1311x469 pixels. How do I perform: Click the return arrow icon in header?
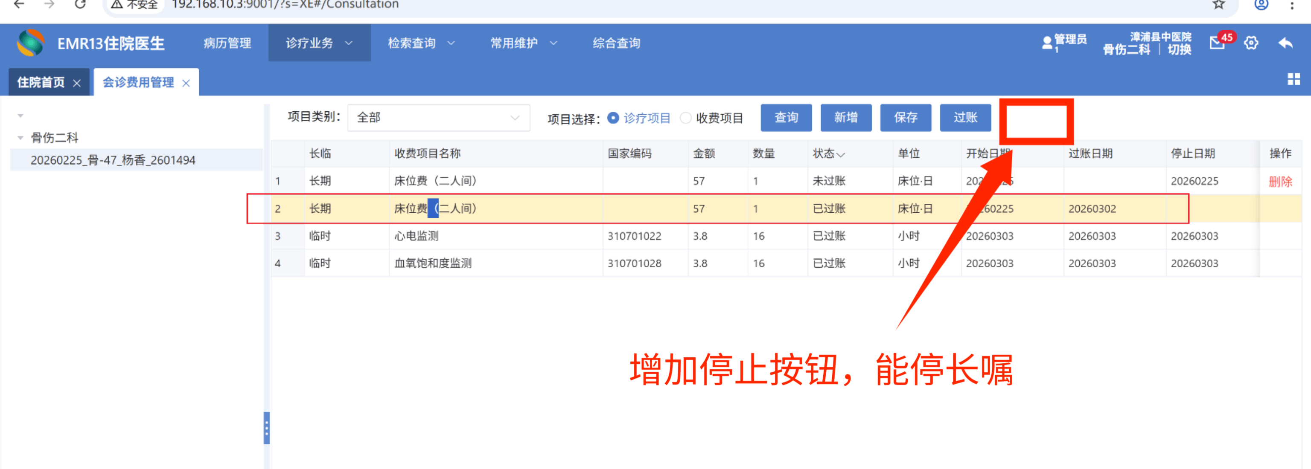coord(1285,43)
